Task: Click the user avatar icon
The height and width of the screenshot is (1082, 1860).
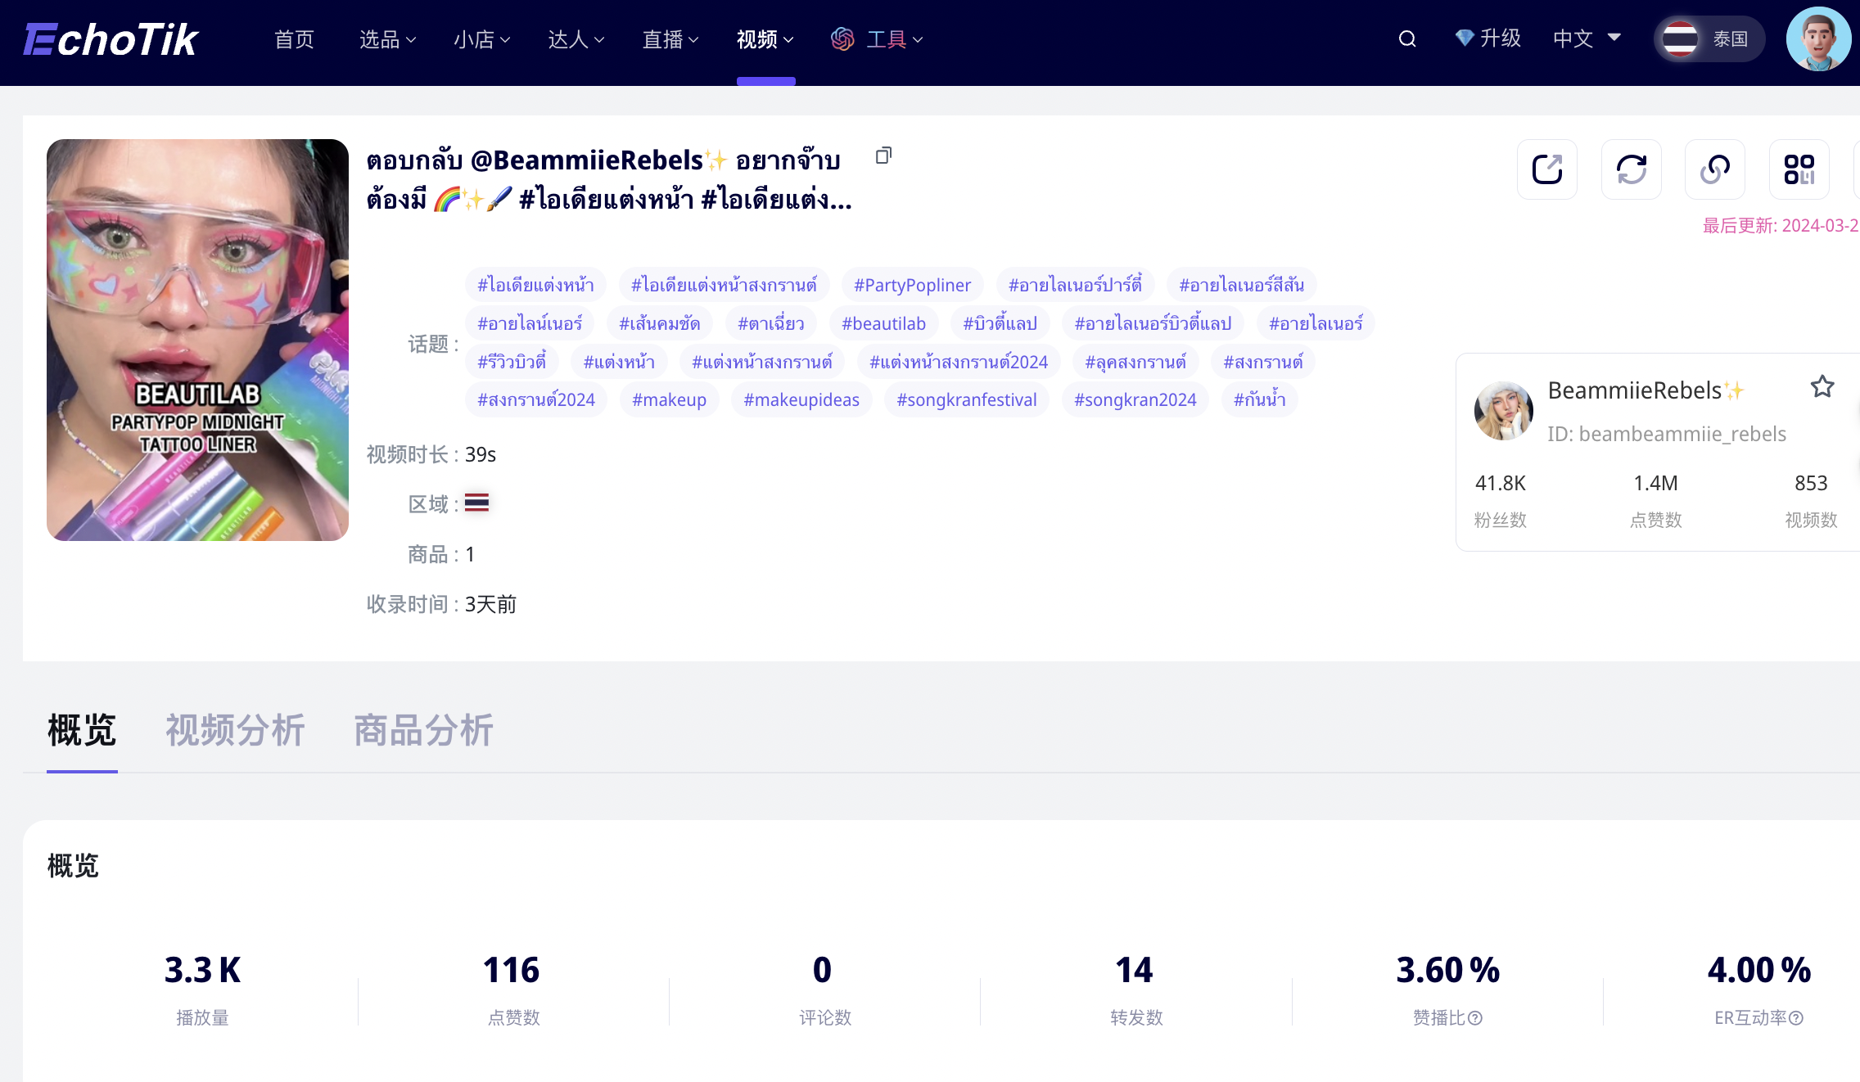Action: [x=1818, y=39]
